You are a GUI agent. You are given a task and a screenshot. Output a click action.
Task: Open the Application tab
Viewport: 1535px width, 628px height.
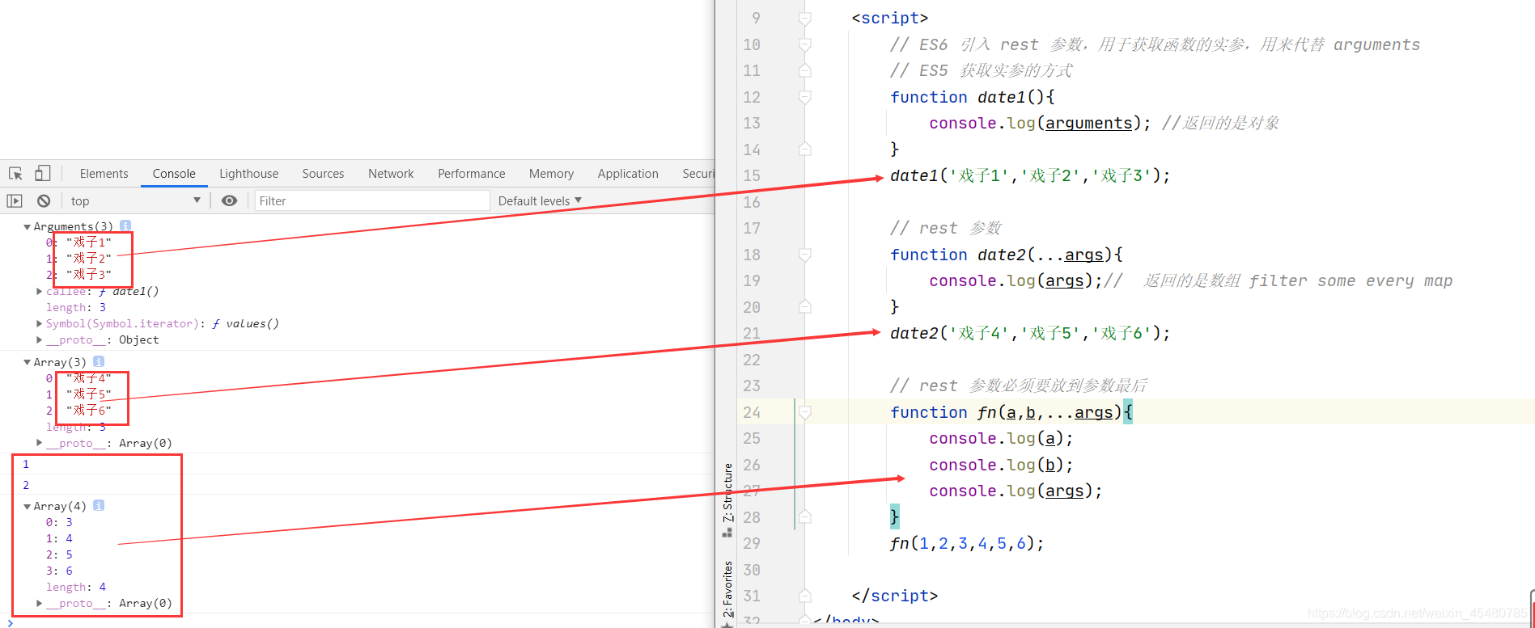[x=628, y=174]
